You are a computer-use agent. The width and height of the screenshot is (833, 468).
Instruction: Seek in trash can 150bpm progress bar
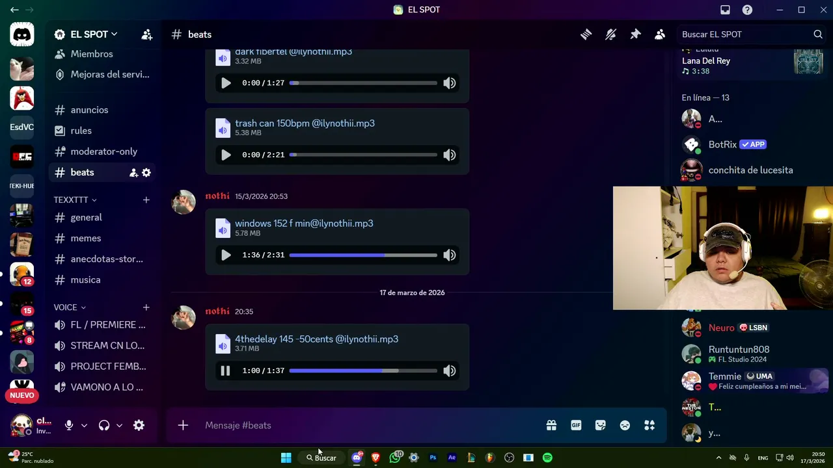click(363, 155)
